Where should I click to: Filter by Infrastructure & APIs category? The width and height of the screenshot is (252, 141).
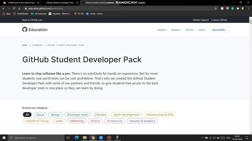click(x=160, y=115)
